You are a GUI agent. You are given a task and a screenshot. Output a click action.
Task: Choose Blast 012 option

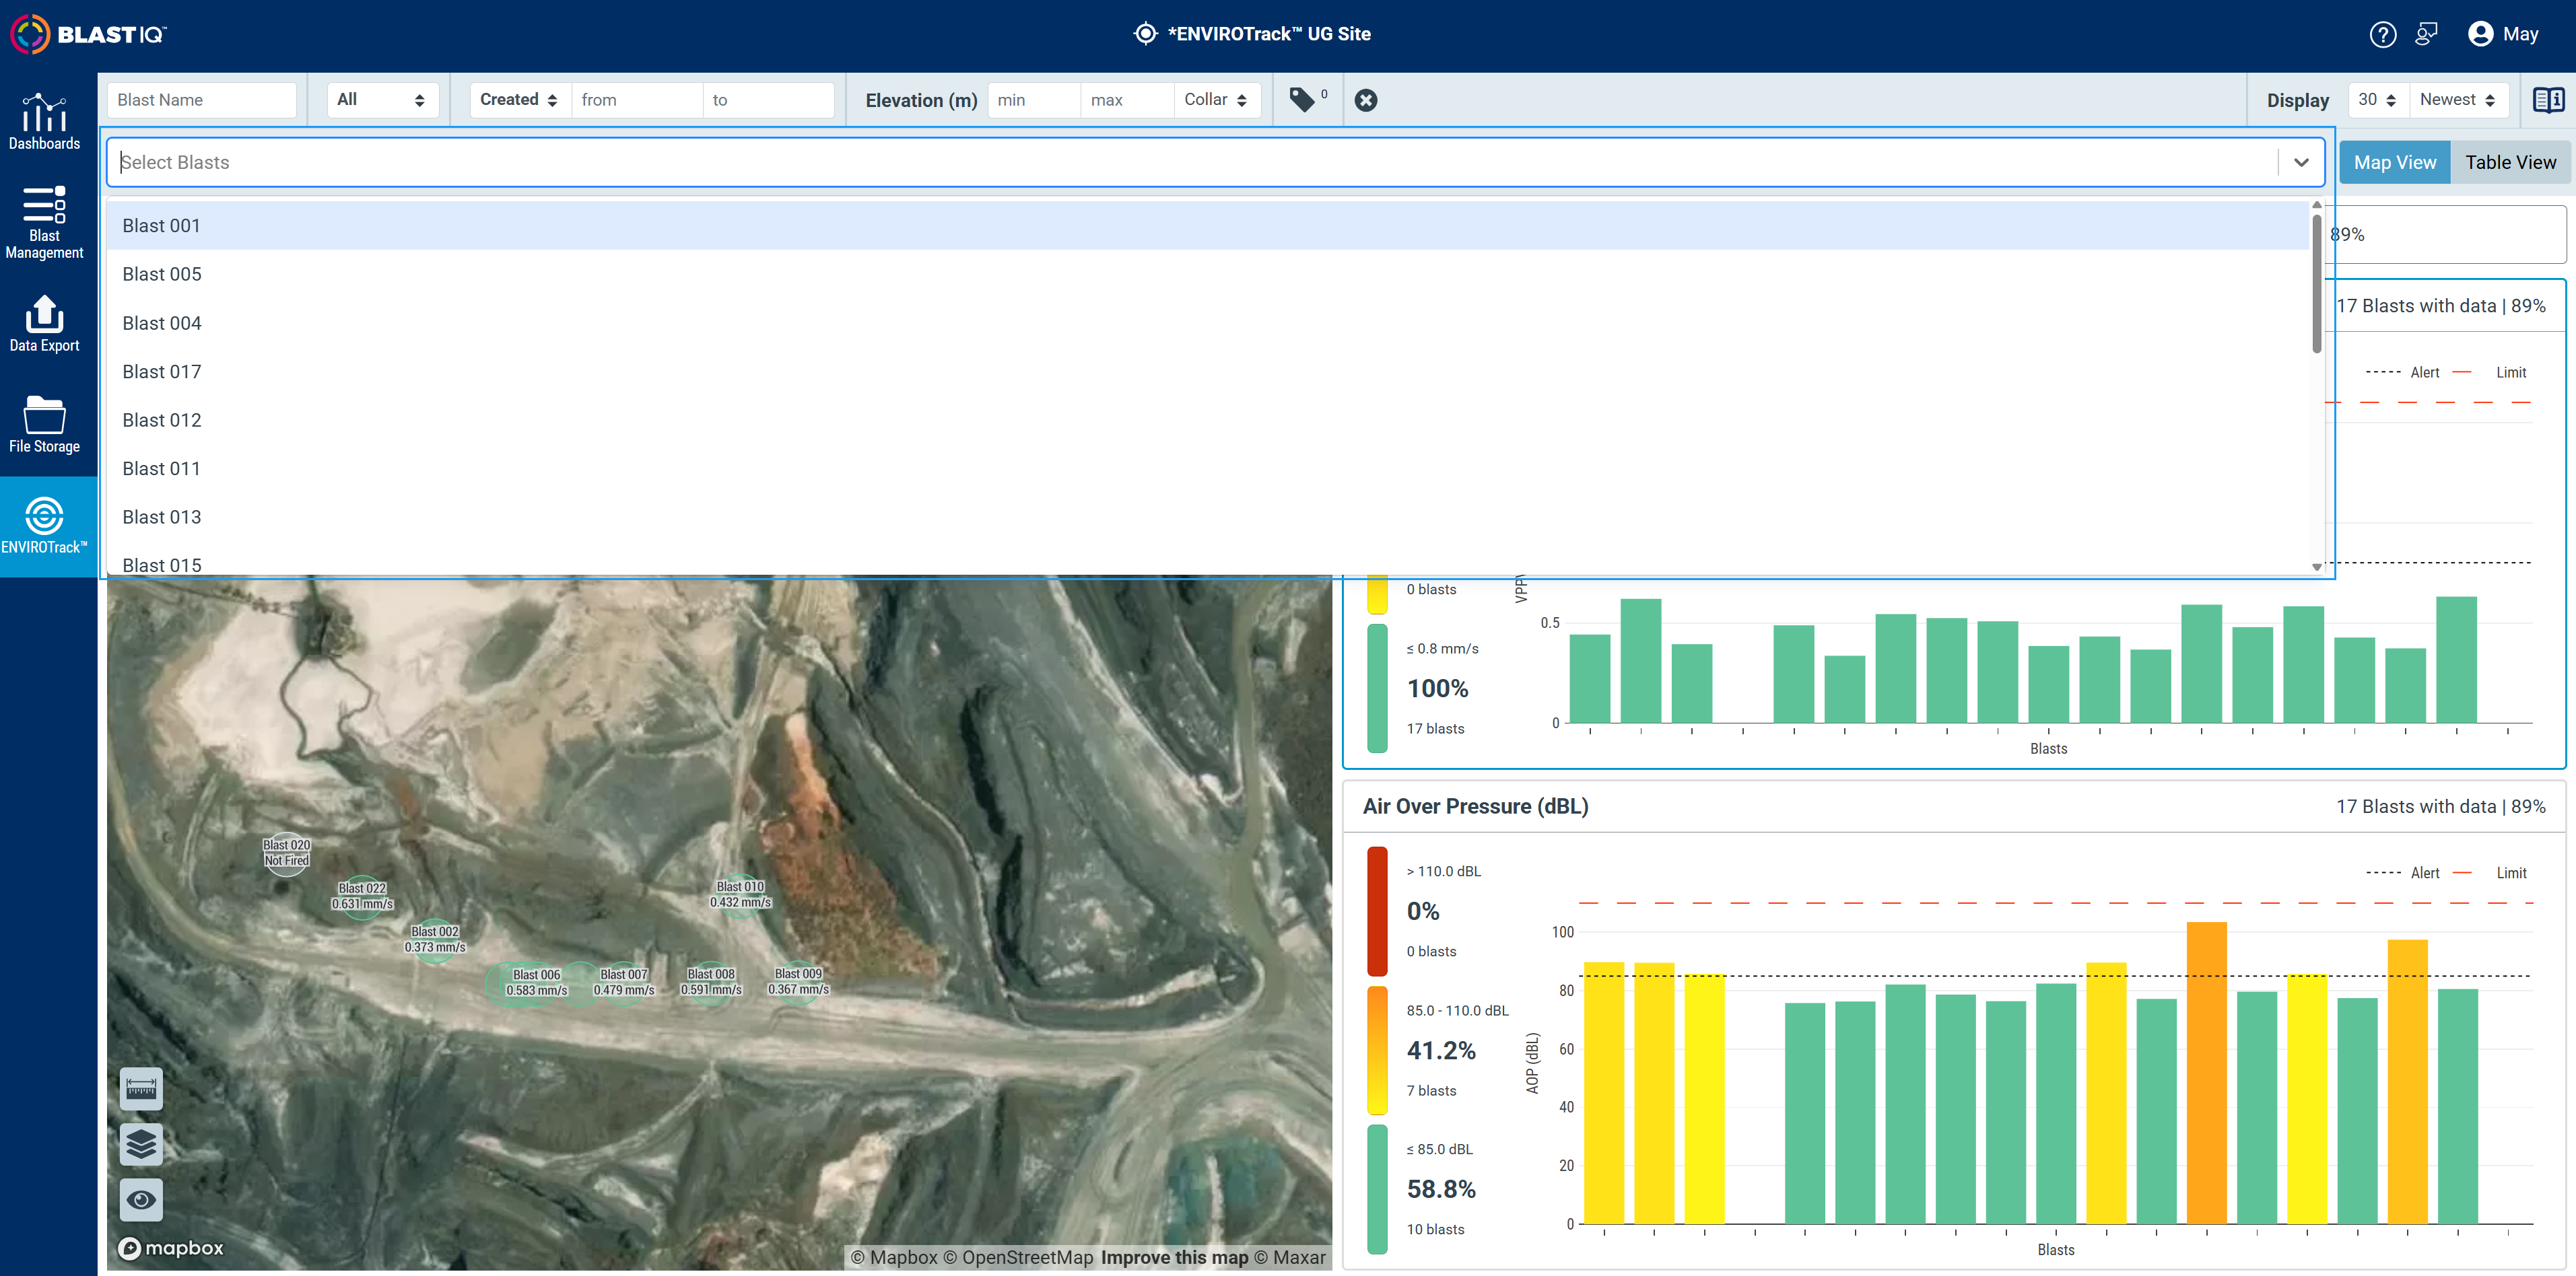pyautogui.click(x=1208, y=420)
